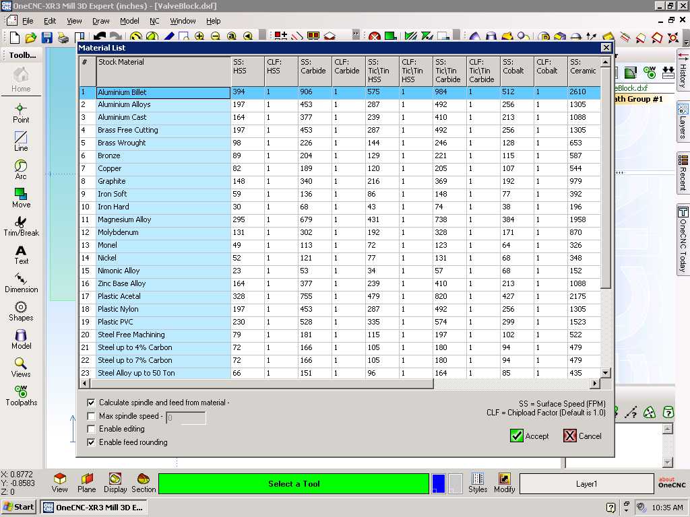
Task: Open the NC menu
Action: (x=154, y=21)
